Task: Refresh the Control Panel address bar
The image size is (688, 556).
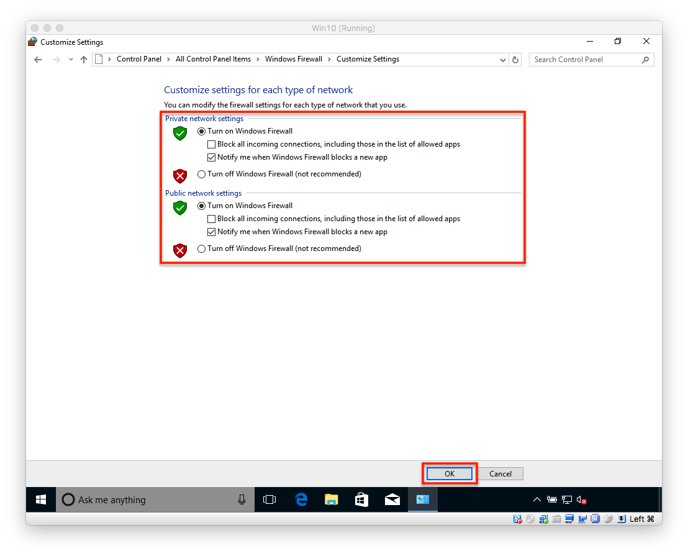Action: coord(515,60)
